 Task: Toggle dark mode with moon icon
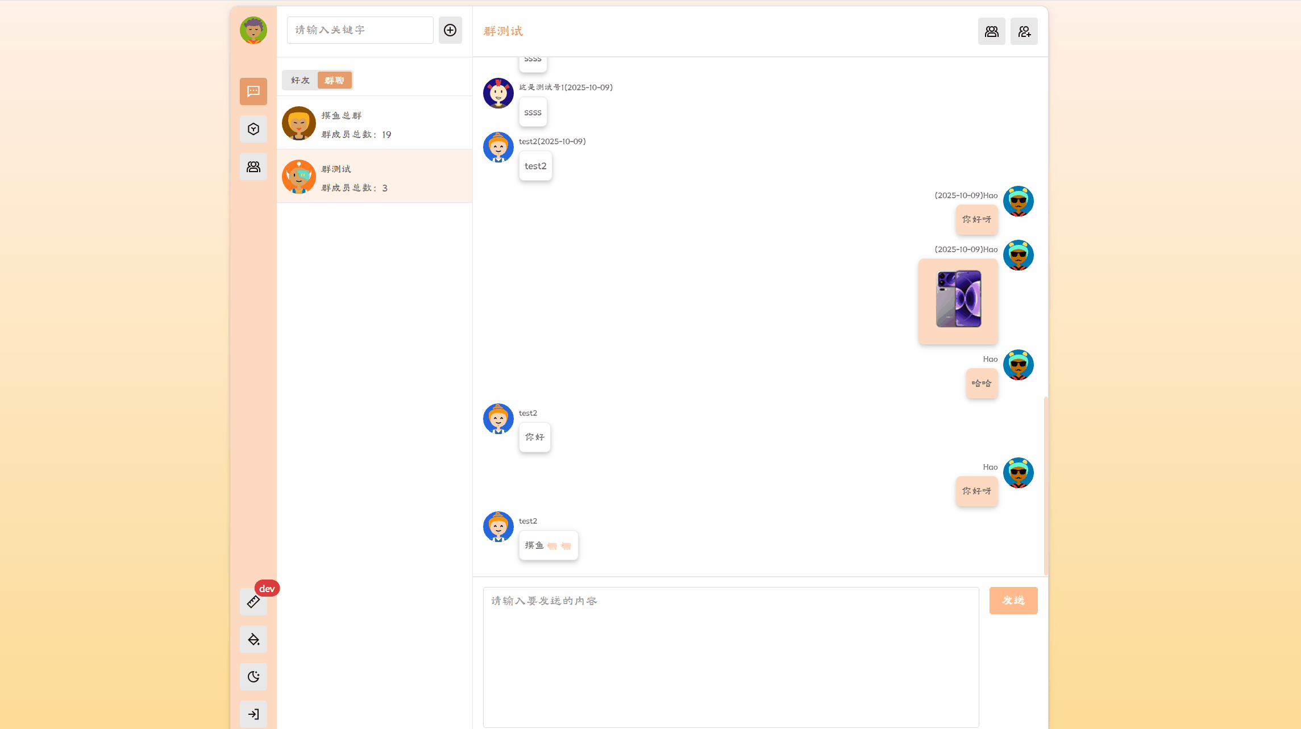point(253,677)
